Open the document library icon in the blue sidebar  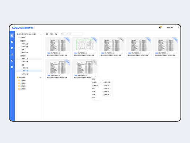12,36
